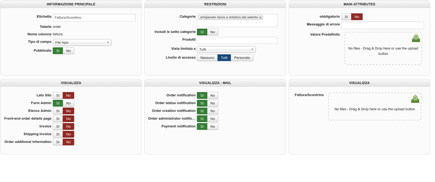Set Front-end order details page to No
Viewport: 435px width, 182px height.
69,119
